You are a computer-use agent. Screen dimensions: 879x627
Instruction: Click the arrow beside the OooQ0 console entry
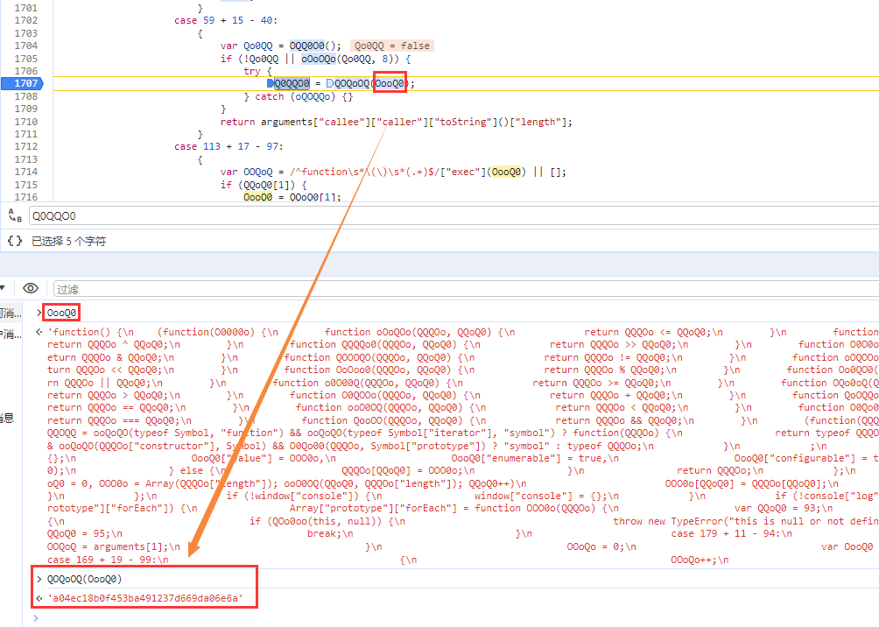click(x=39, y=313)
